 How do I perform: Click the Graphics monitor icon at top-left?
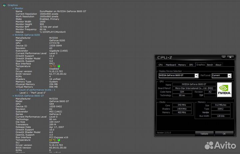4,5
